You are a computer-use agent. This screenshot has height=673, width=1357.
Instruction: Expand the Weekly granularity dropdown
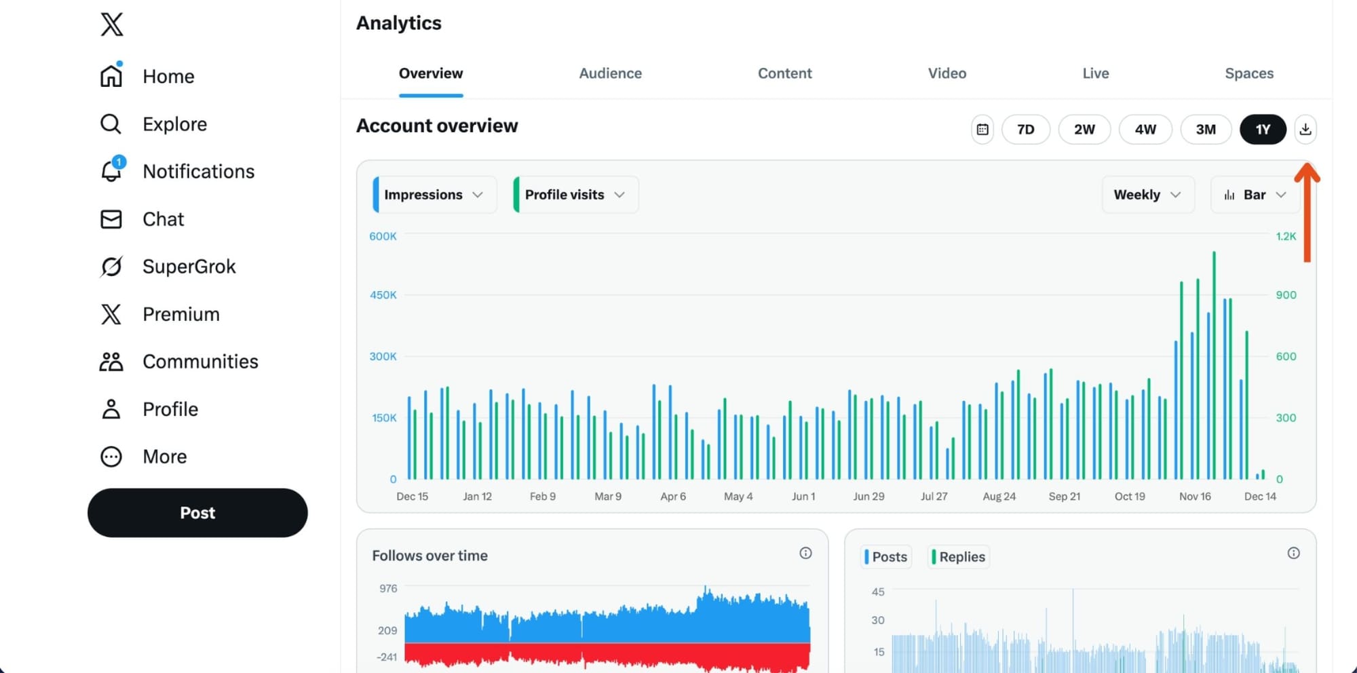tap(1147, 194)
